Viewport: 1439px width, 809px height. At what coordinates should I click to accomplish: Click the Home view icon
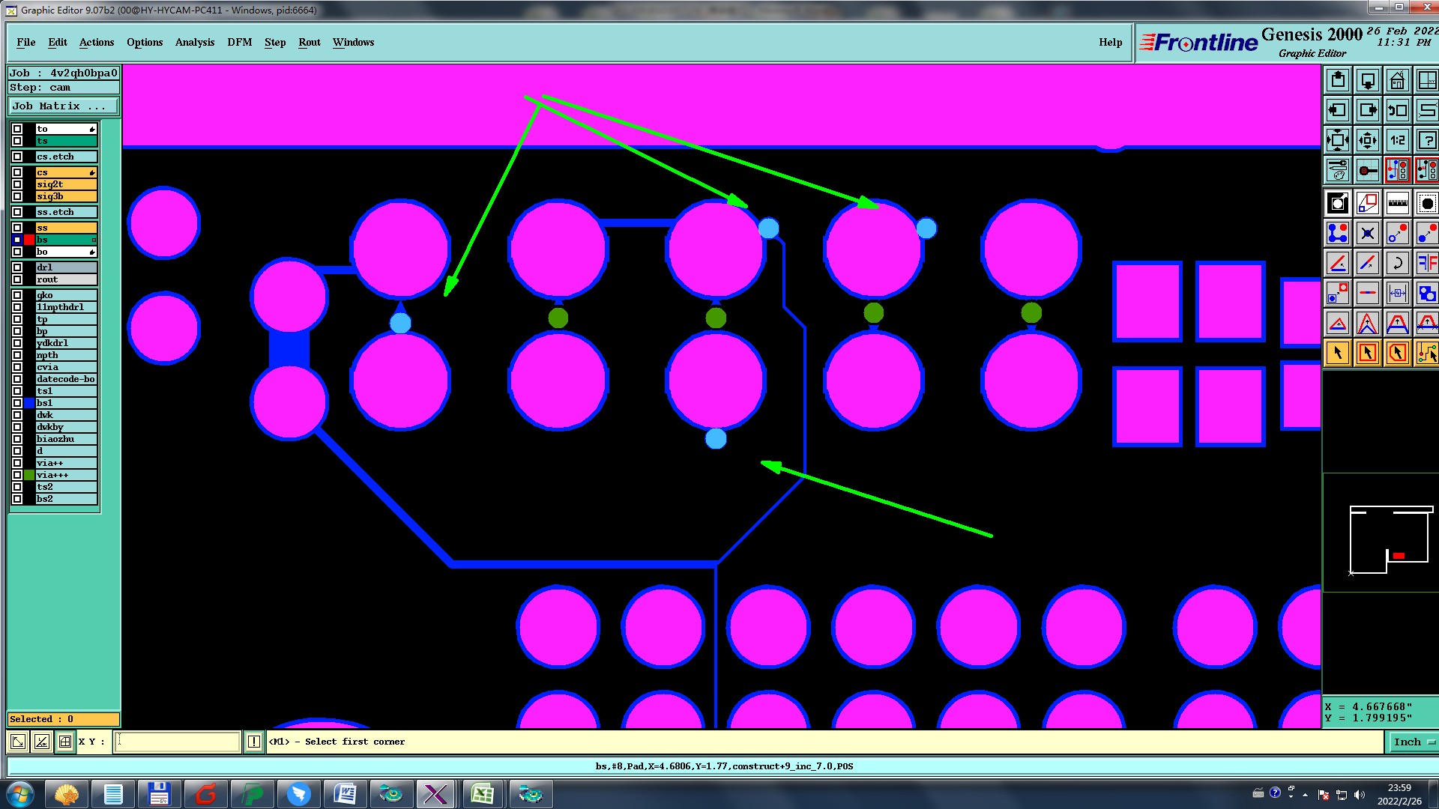(1397, 80)
